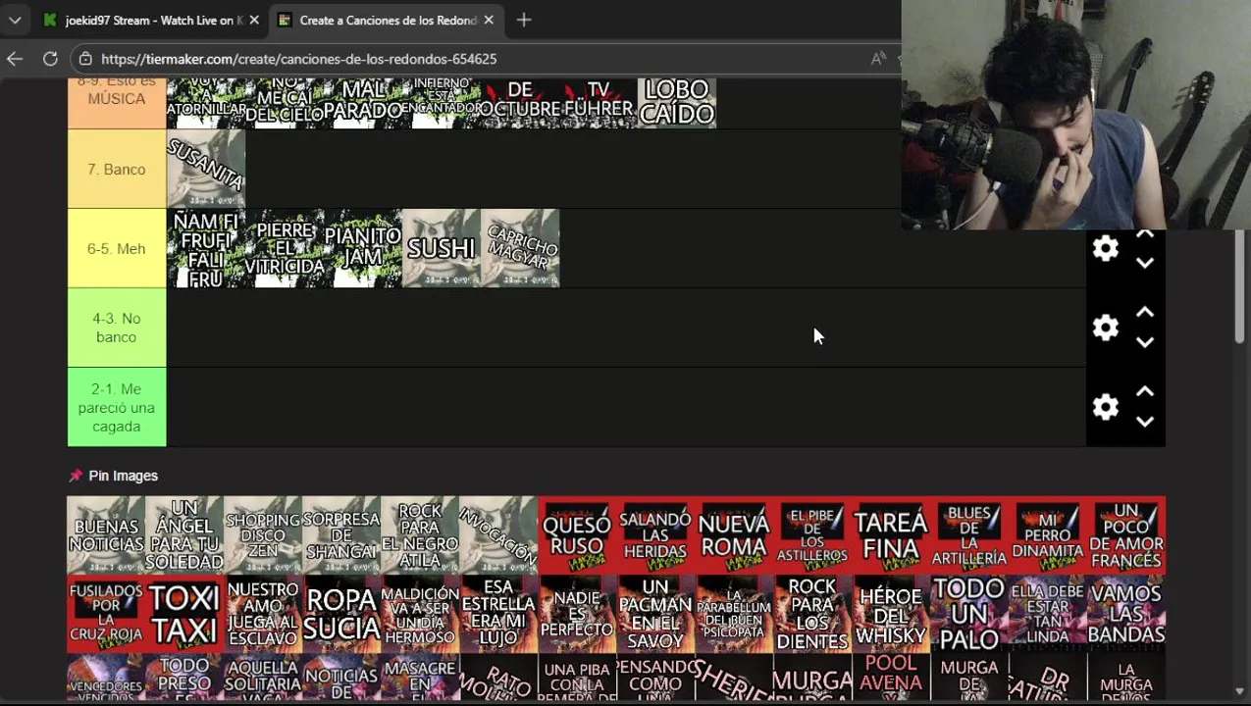Viewport: 1251px width, 706px height.
Task: Click the Esto es MÚSICA tier label
Action: coord(117,102)
